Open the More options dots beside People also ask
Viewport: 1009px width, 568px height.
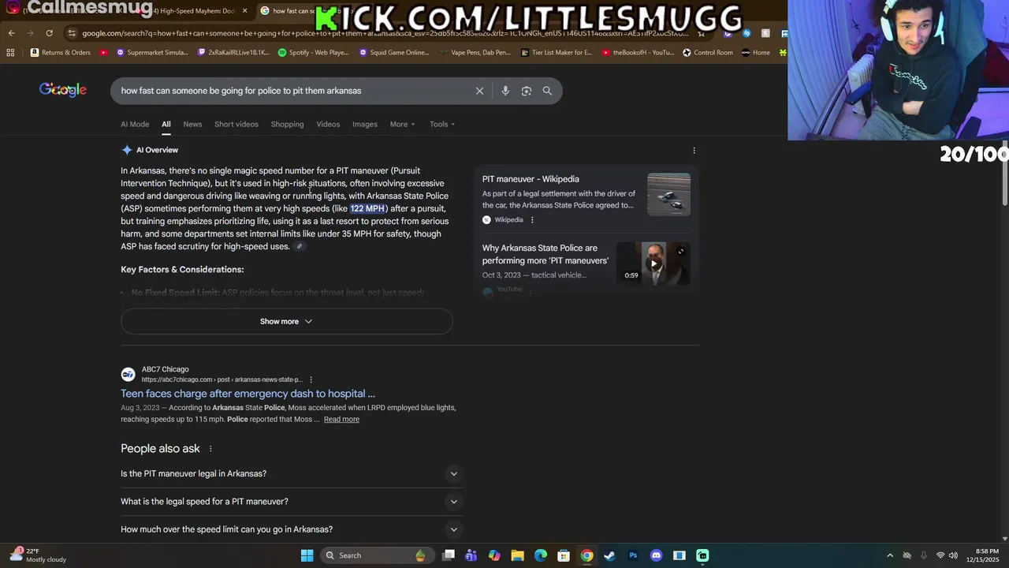click(210, 449)
